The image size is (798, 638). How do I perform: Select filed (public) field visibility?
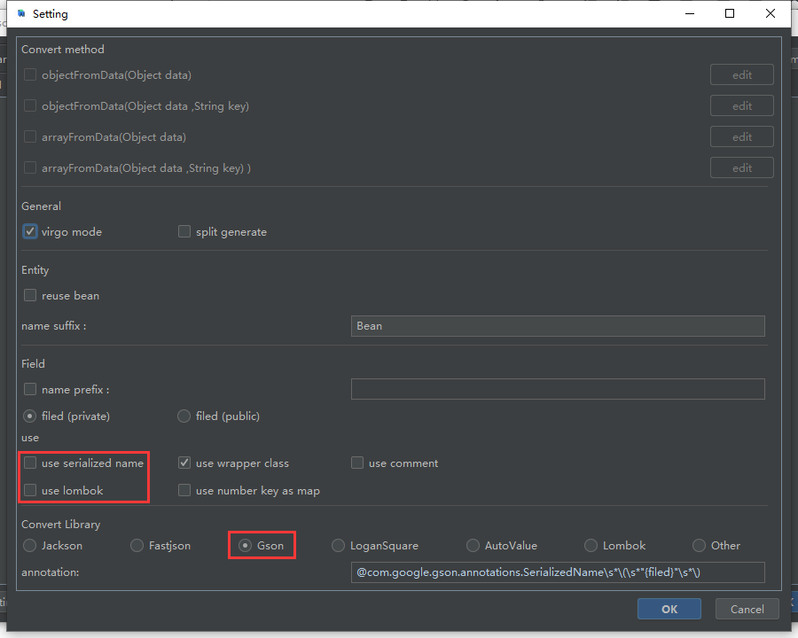click(x=184, y=416)
